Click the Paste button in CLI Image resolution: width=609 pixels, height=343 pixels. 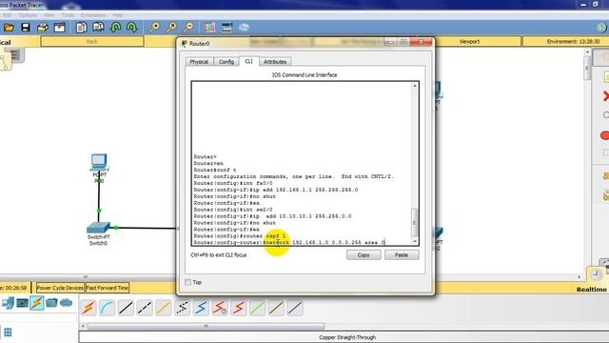402,254
